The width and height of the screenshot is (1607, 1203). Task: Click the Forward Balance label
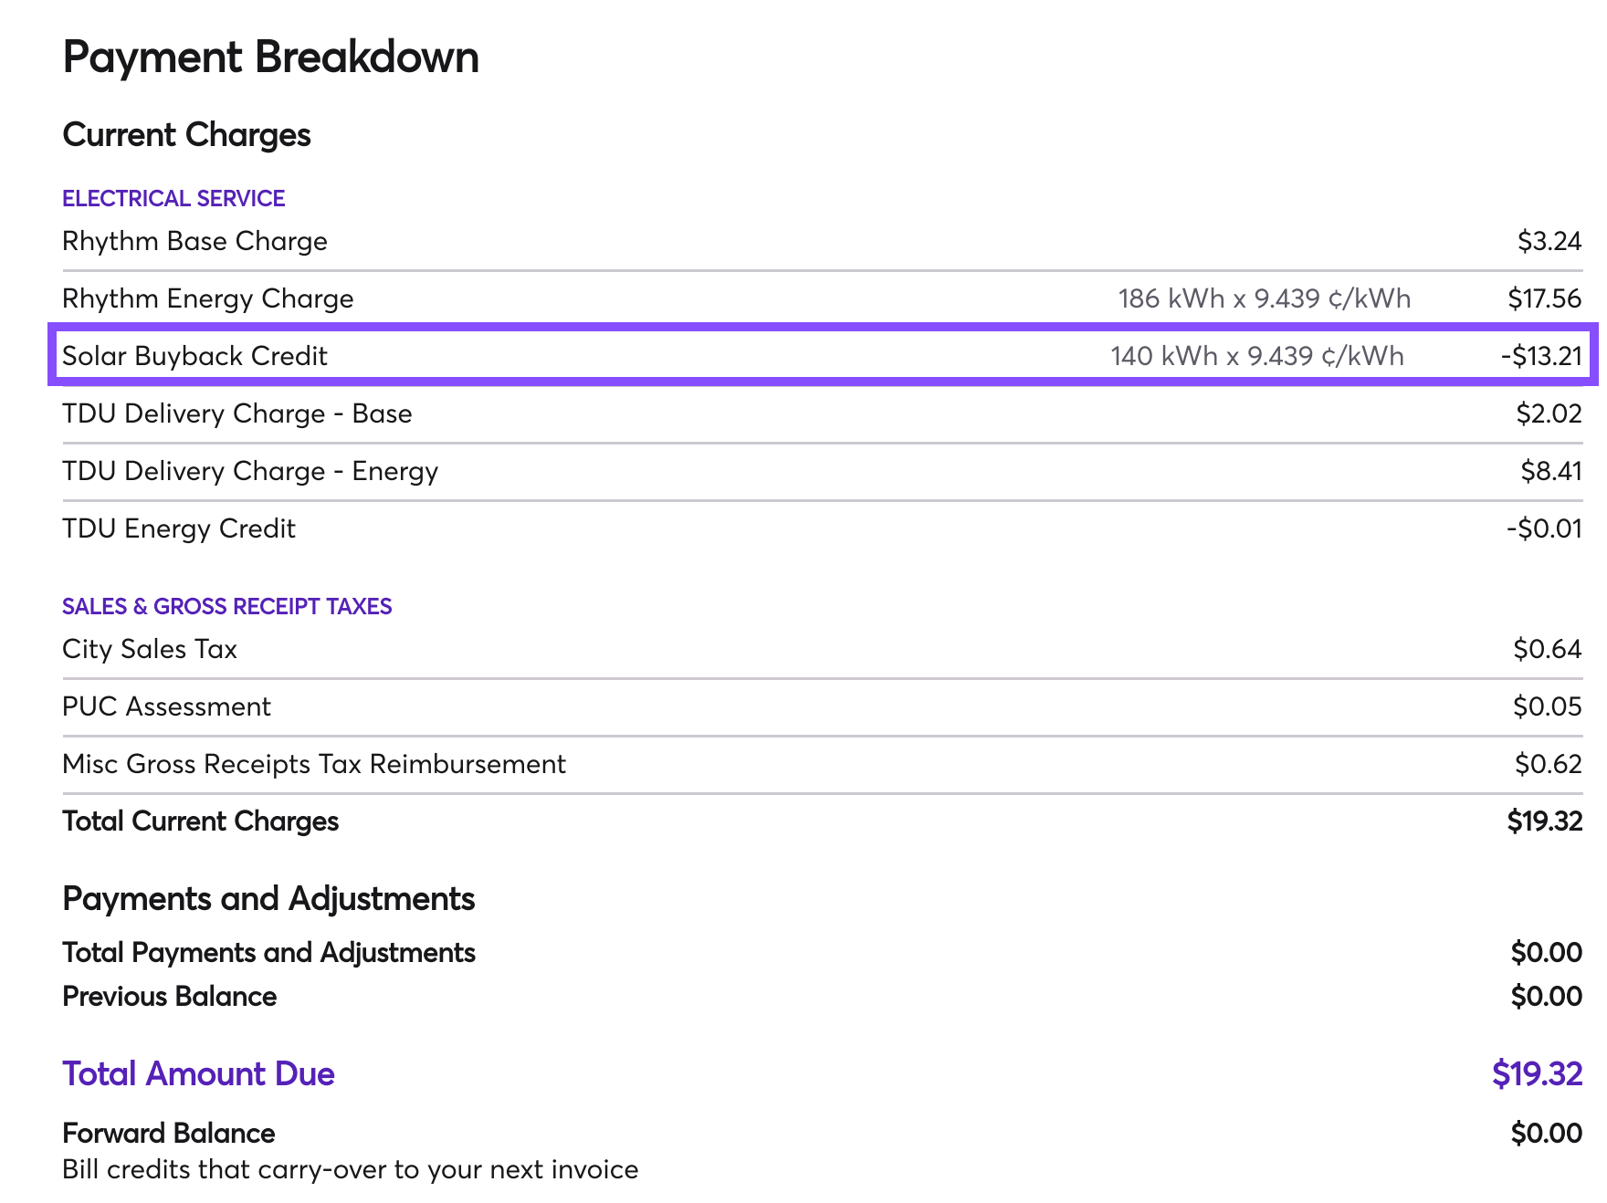tap(169, 1133)
